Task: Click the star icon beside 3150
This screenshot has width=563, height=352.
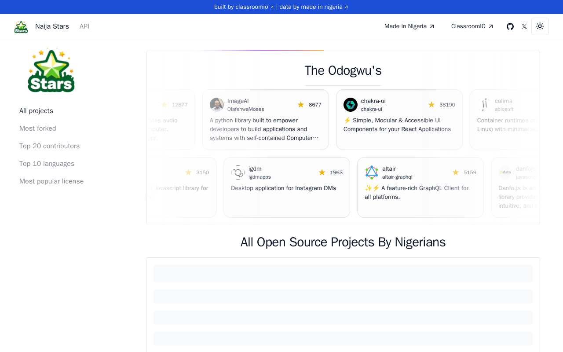Action: click(x=188, y=172)
